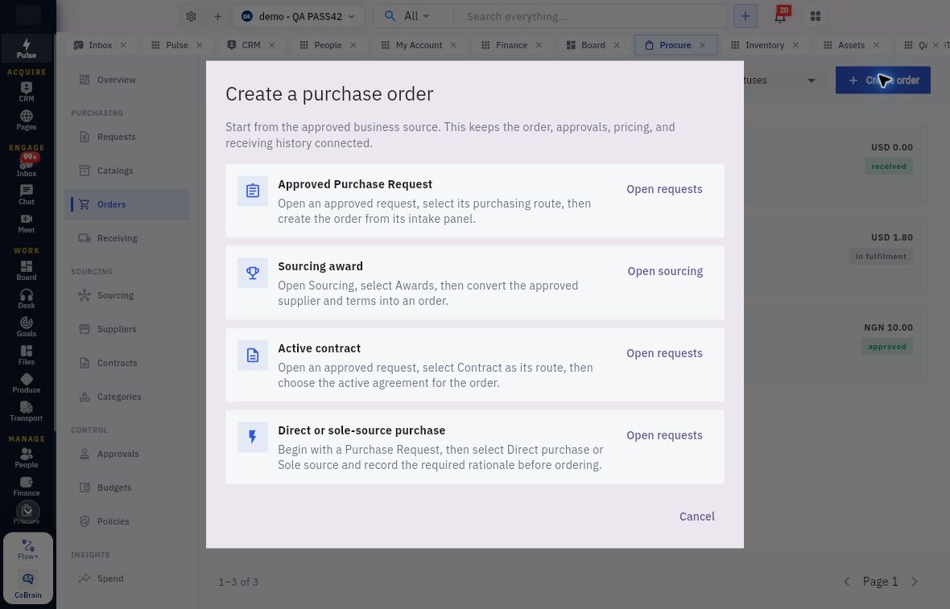Click the NGN 10.00 order amount
950x609 pixels.
click(x=888, y=327)
